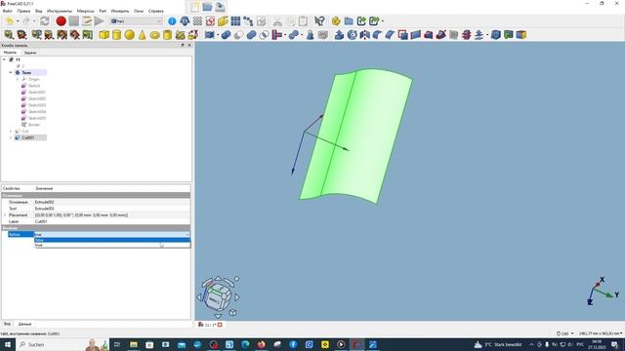Open the Shape builder icon
625x351 pixels.
click(x=193, y=35)
